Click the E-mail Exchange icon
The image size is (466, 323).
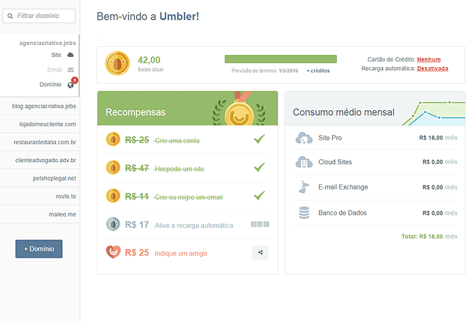coord(304,187)
